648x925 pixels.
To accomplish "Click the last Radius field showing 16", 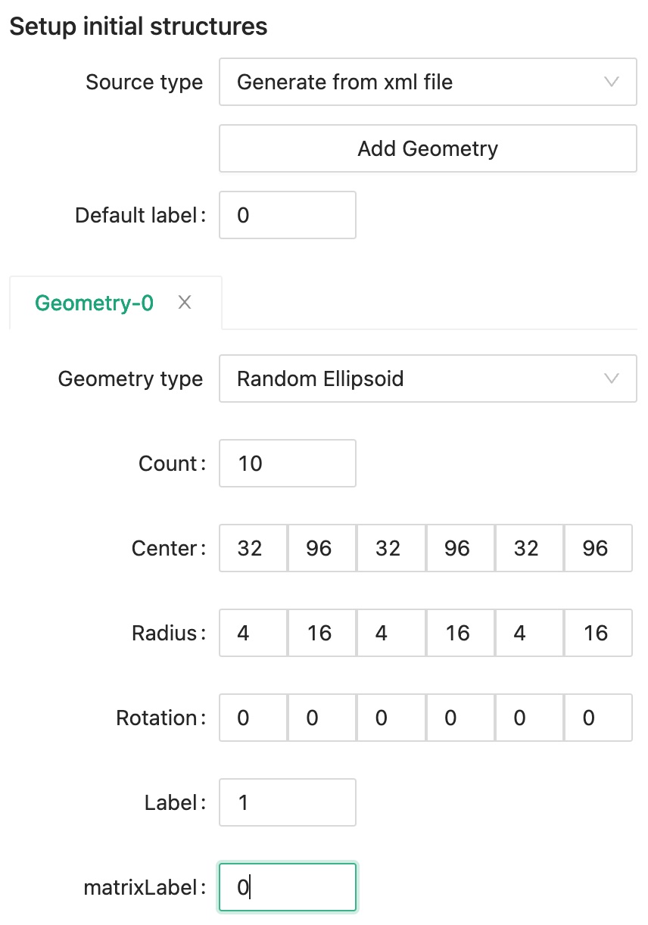I will [x=598, y=633].
